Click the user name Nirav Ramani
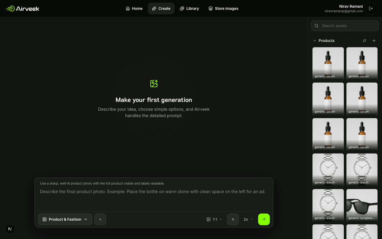 [x=351, y=6]
